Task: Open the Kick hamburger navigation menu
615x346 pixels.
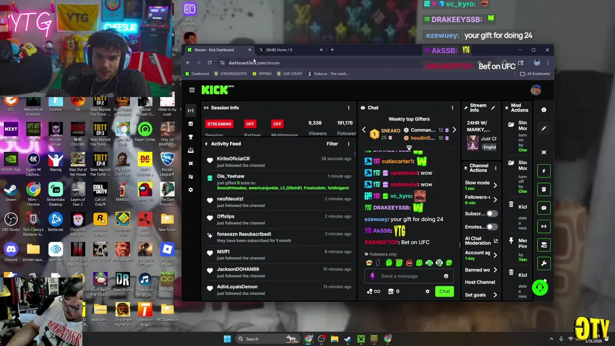Action: pos(192,90)
